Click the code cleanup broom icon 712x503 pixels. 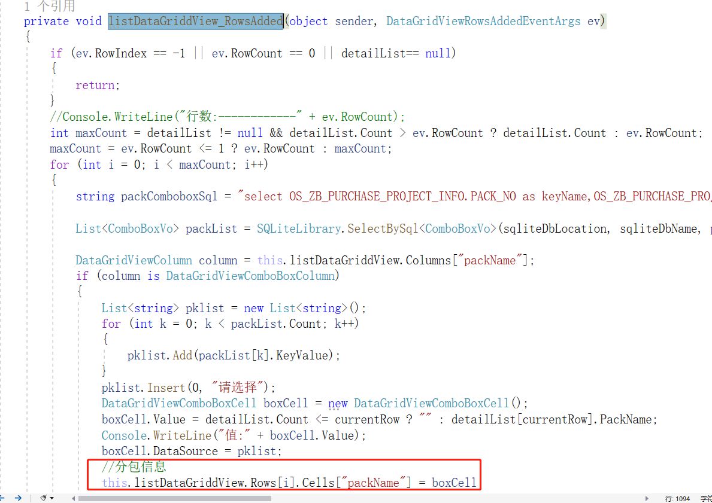44,498
